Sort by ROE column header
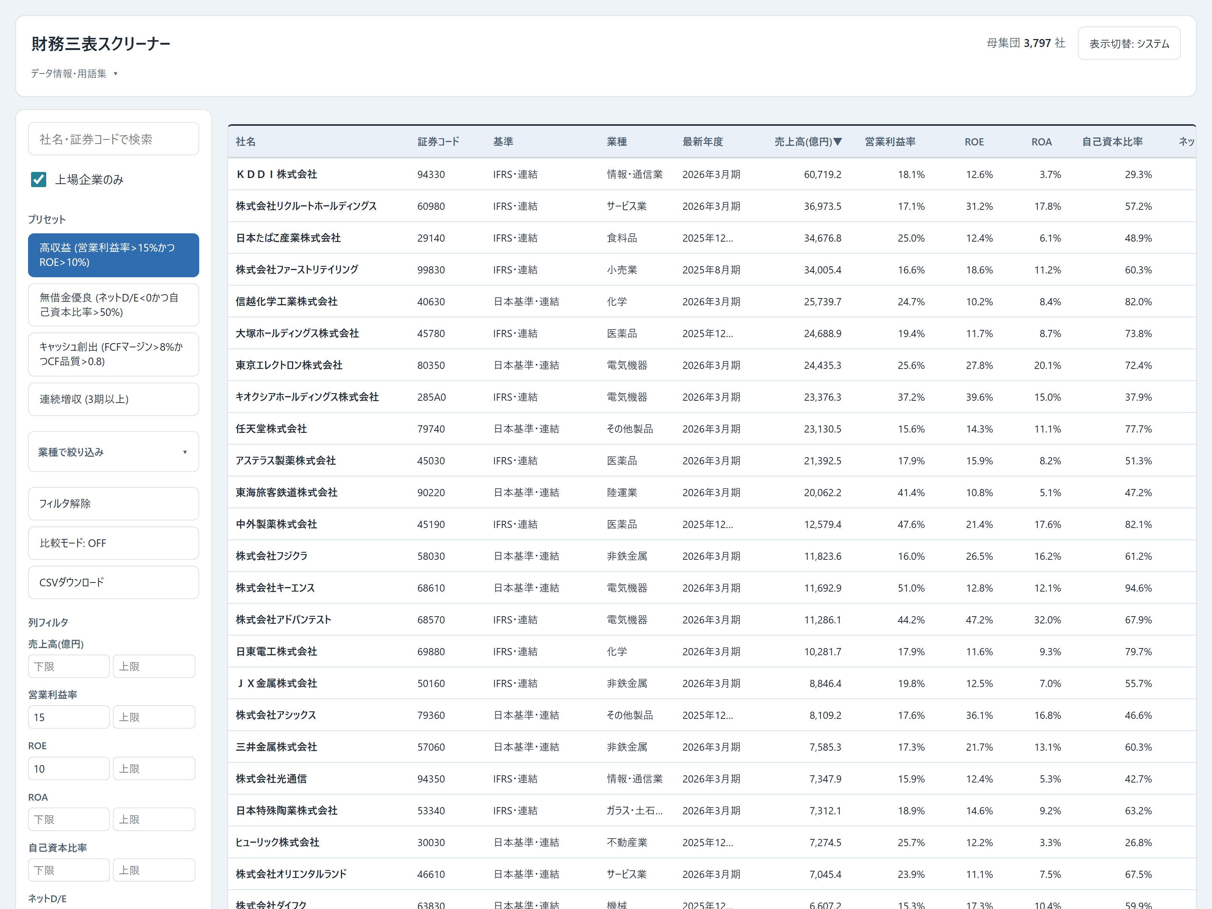1212x909 pixels. pyautogui.click(x=974, y=142)
